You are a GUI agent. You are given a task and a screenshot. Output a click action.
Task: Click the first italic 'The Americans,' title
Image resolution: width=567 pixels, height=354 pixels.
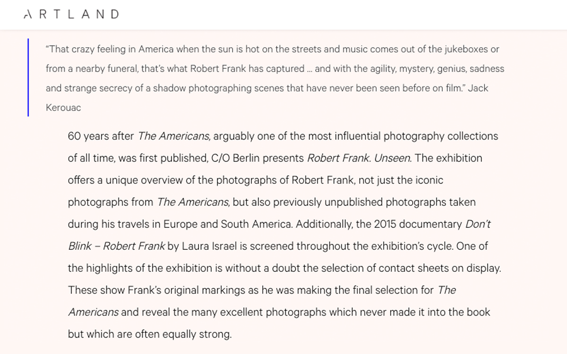pos(174,136)
